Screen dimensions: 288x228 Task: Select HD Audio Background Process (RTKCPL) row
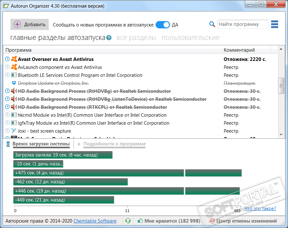point(141,107)
